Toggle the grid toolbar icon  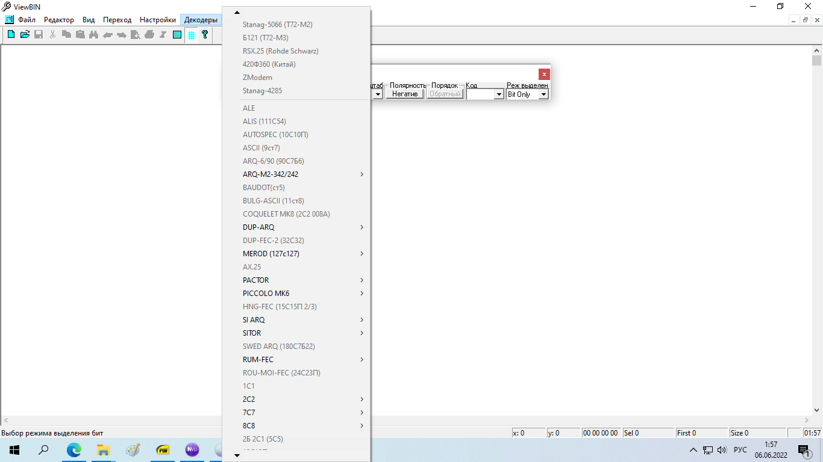(191, 35)
